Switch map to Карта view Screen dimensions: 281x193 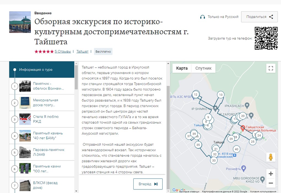click(182, 68)
